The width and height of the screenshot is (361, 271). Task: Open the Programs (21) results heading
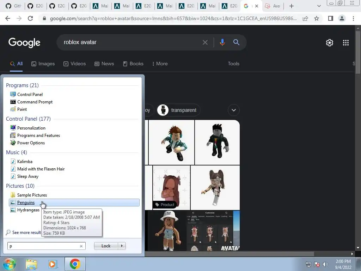(x=22, y=85)
